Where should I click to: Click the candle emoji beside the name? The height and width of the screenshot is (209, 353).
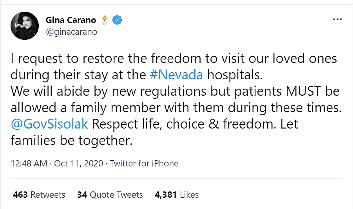104,20
